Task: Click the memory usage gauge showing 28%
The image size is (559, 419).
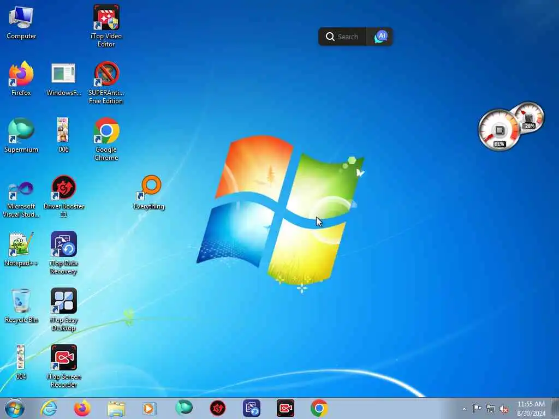Action: click(530, 117)
